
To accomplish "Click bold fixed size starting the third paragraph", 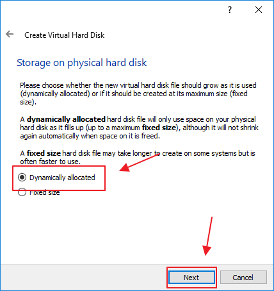I will click(44, 153).
